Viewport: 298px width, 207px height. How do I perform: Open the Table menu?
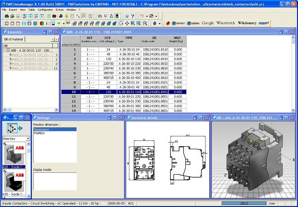coord(31,10)
